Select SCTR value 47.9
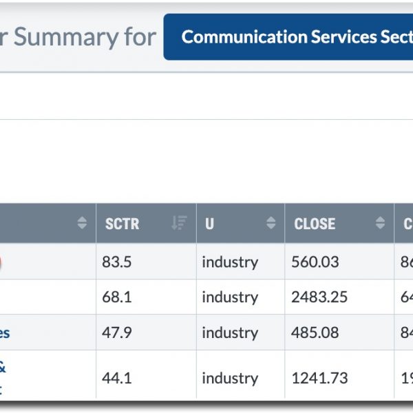Viewport: 413px width, 413px height. tap(117, 332)
